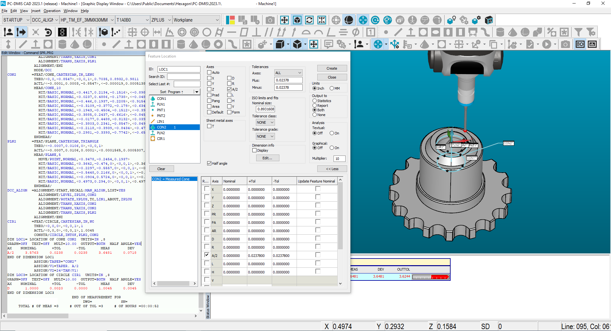
Task: Open the Edit menu
Action: click(x=14, y=11)
